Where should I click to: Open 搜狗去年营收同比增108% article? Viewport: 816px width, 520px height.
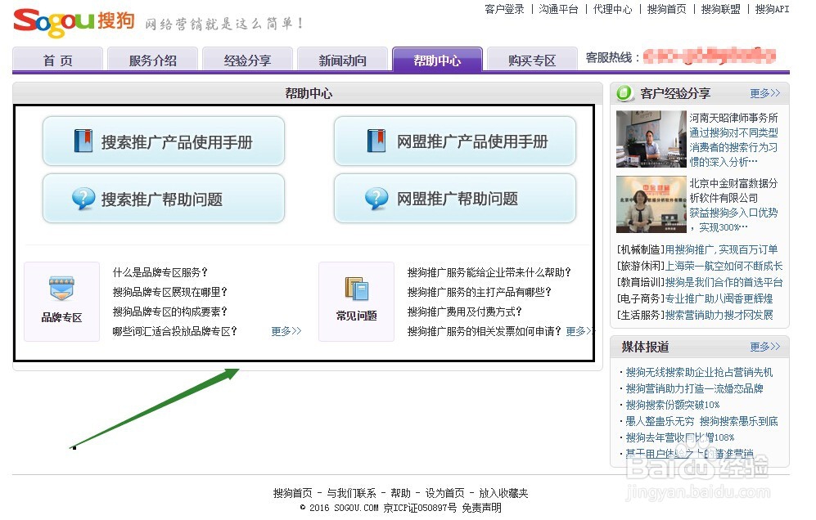pyautogui.click(x=679, y=438)
